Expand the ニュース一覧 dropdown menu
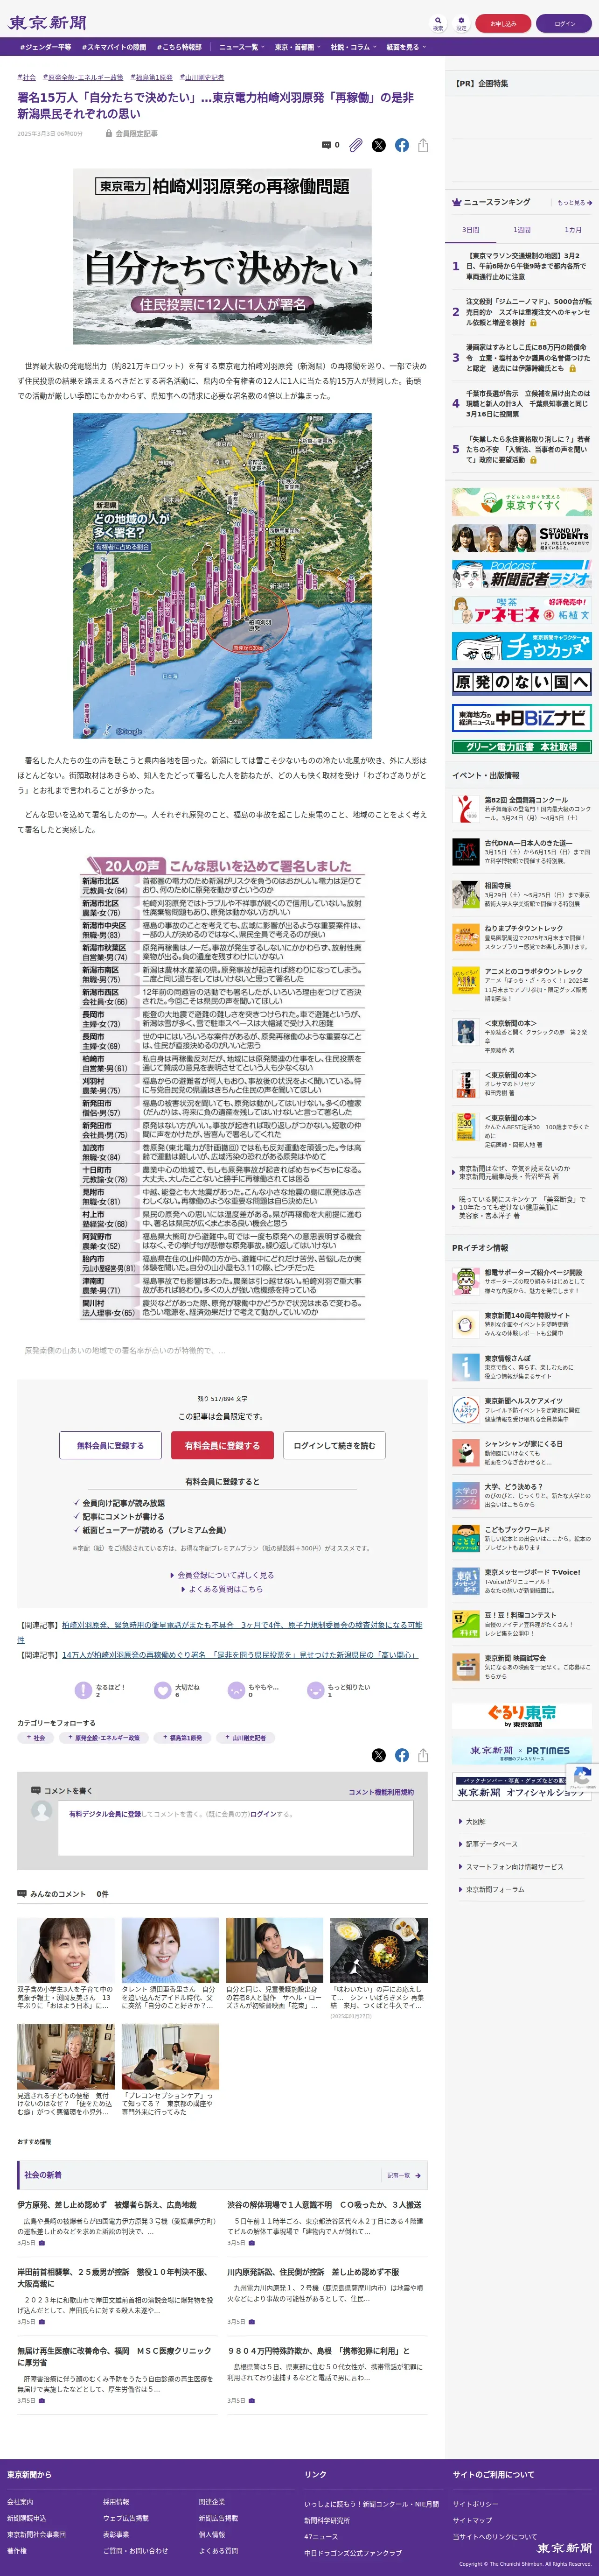This screenshot has width=599, height=2576. [241, 47]
